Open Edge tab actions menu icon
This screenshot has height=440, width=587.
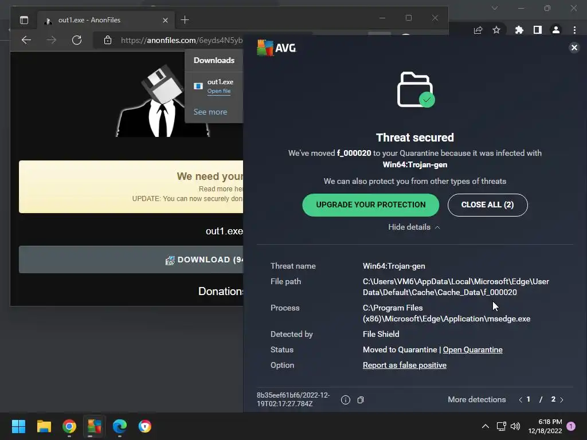[x=24, y=20]
